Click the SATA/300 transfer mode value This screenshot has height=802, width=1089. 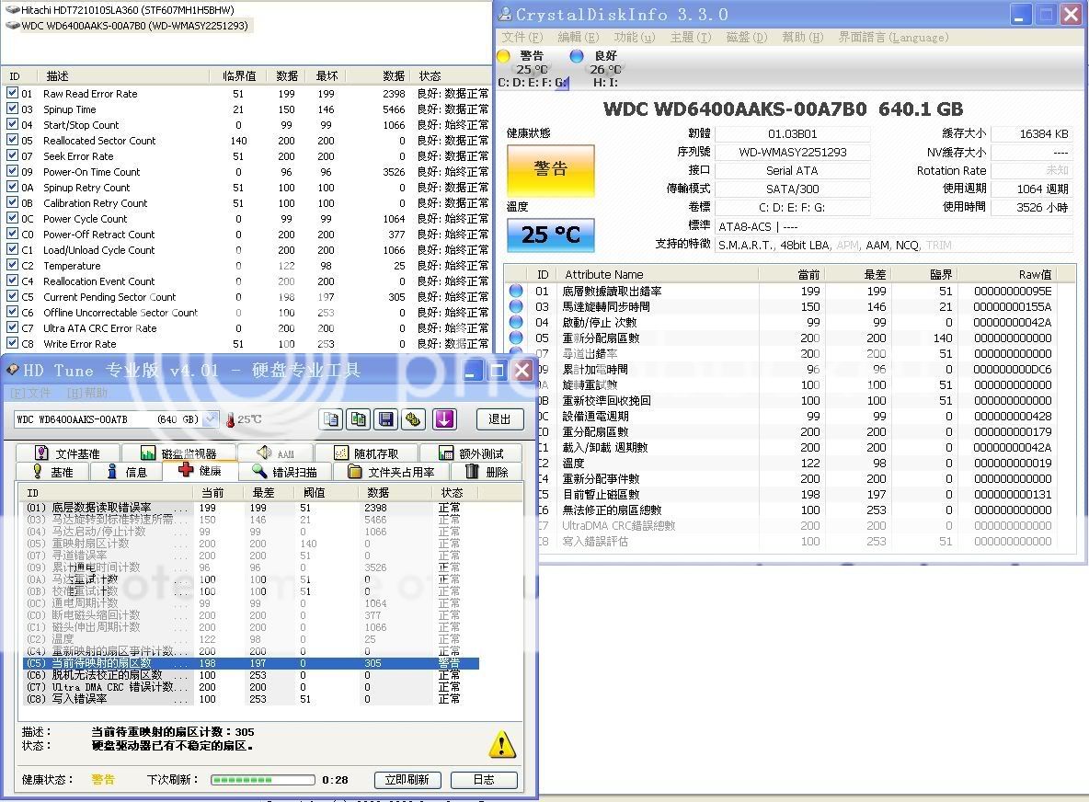[793, 189]
